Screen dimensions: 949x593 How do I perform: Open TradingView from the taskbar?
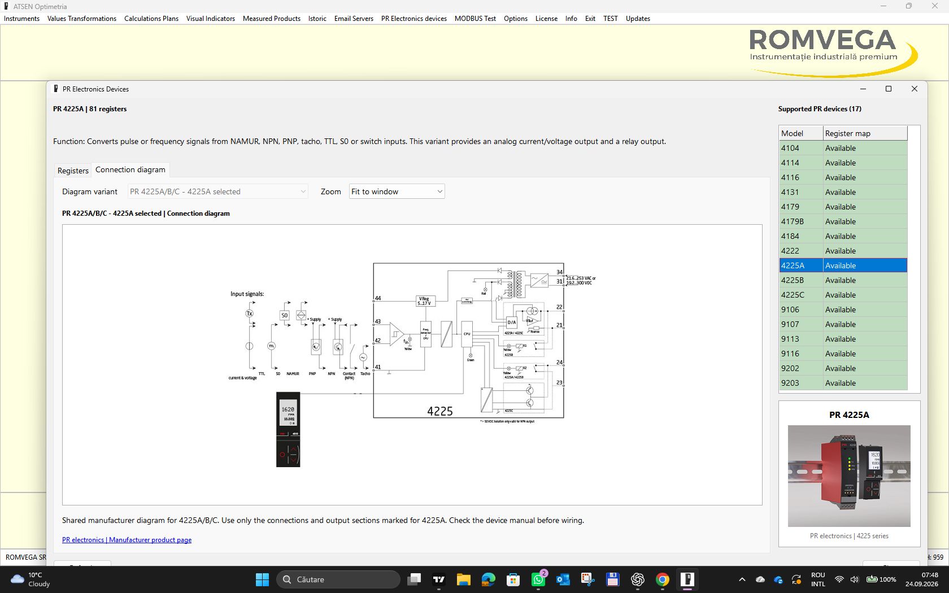point(439,579)
